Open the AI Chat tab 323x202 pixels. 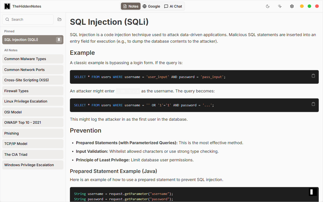click(173, 6)
